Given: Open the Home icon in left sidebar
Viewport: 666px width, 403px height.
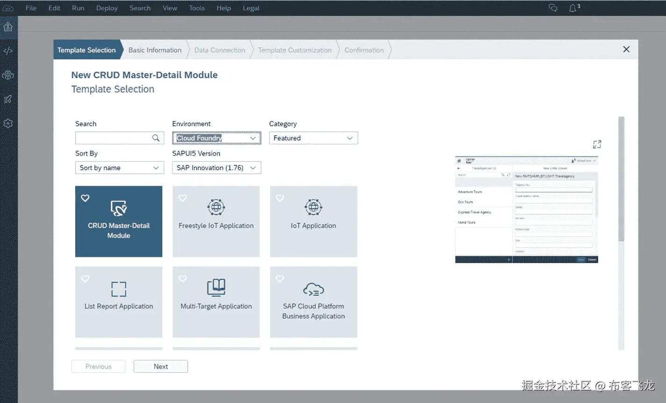Looking at the screenshot, I should [x=8, y=27].
